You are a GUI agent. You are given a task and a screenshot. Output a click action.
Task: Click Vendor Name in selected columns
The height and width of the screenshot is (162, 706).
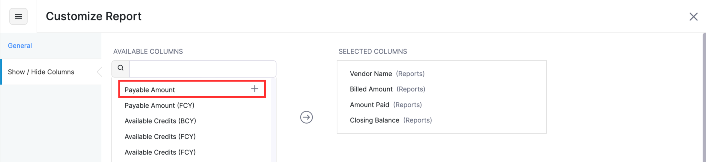(x=370, y=74)
